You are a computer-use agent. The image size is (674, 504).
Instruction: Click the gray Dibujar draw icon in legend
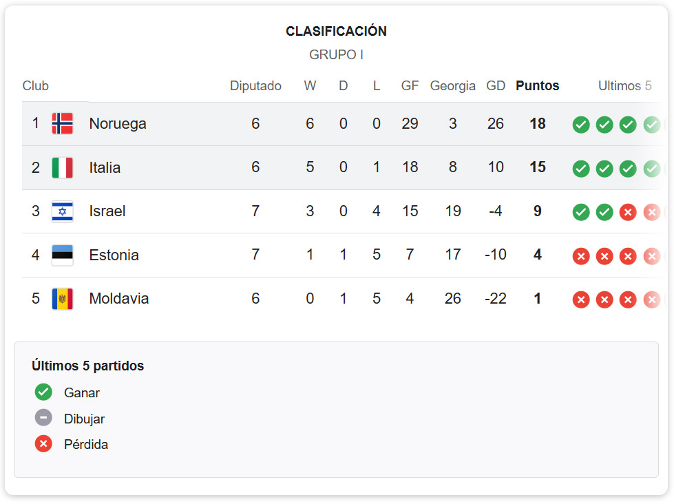click(43, 418)
